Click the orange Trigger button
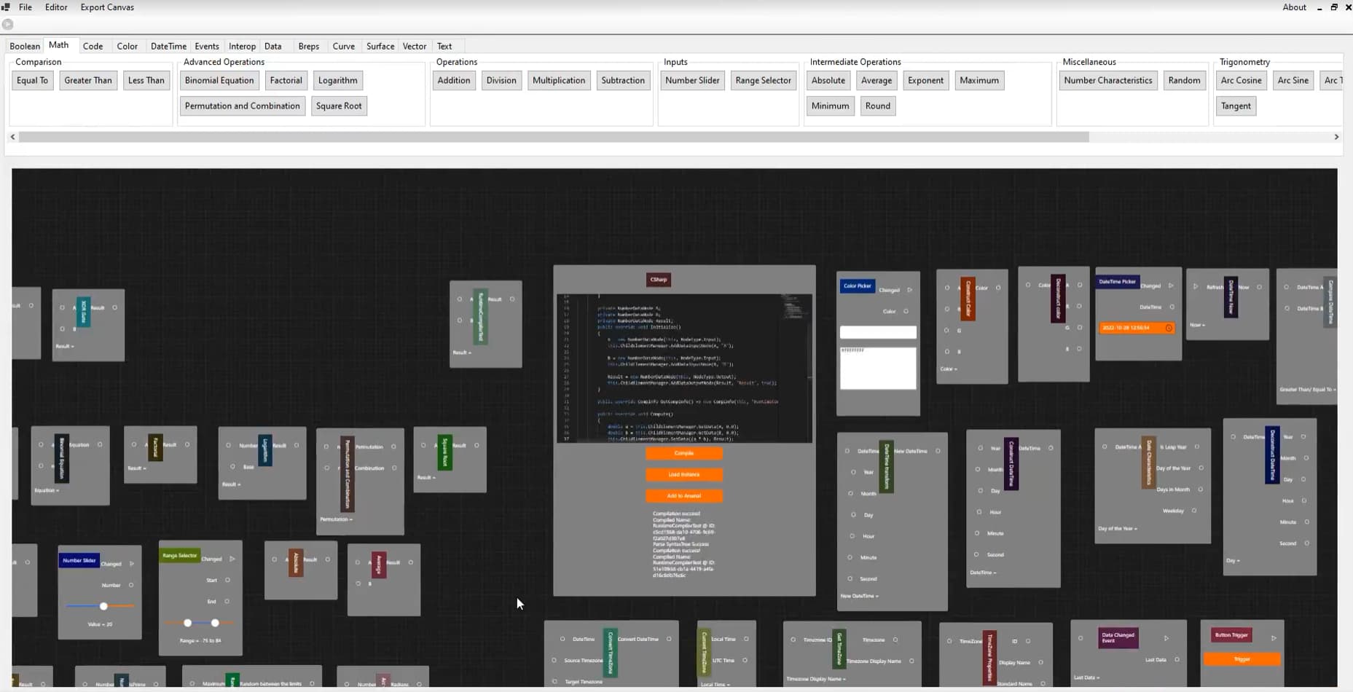 point(1242,659)
